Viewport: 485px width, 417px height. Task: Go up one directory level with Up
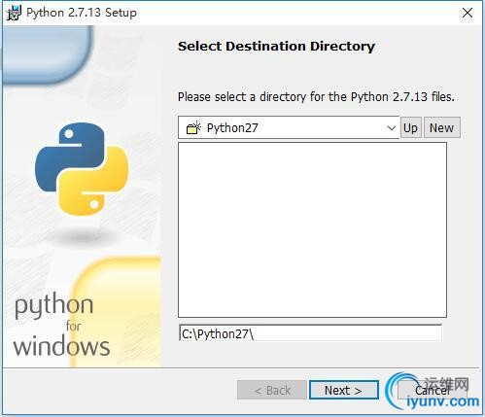pyautogui.click(x=411, y=127)
